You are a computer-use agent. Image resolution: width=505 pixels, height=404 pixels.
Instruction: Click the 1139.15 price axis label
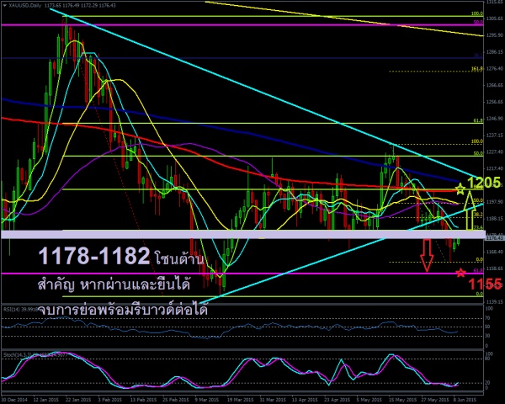point(495,302)
